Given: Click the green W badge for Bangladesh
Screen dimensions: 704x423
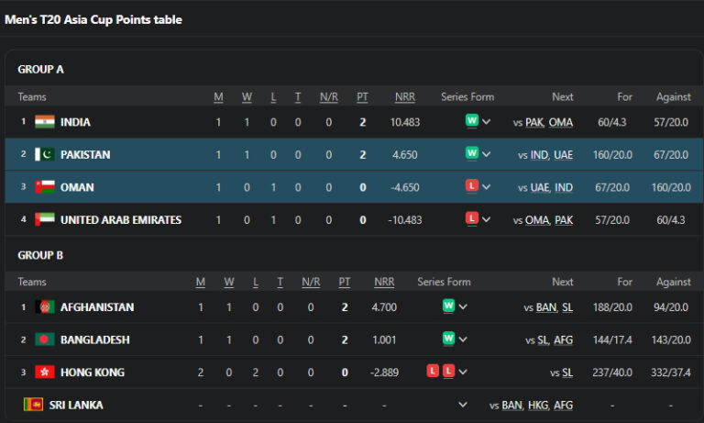Looking at the screenshot, I should (x=448, y=339).
